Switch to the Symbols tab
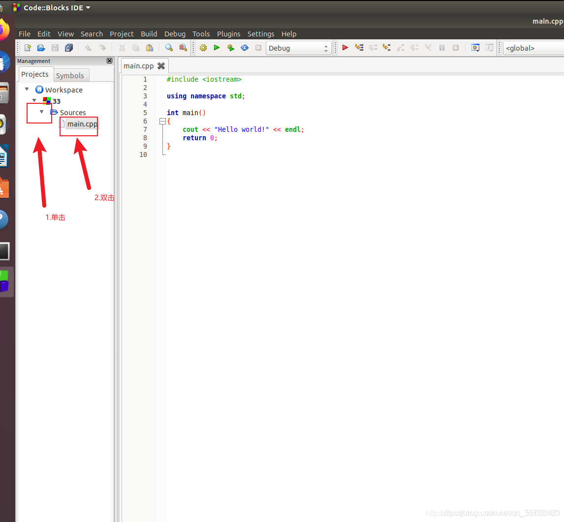Viewport: 564px width, 522px height. point(70,75)
